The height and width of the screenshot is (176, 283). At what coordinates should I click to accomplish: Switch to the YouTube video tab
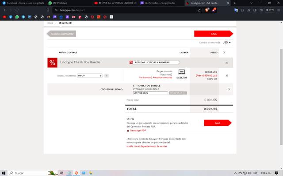click(115, 3)
